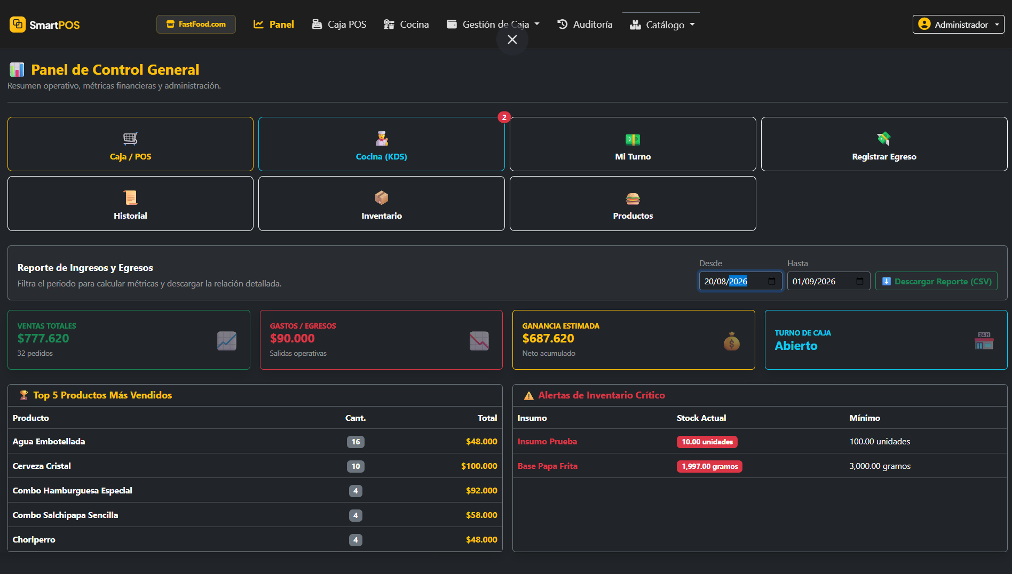Click the Registrar Egreso flying money icon
This screenshot has height=574, width=1012.
pyautogui.click(x=884, y=139)
